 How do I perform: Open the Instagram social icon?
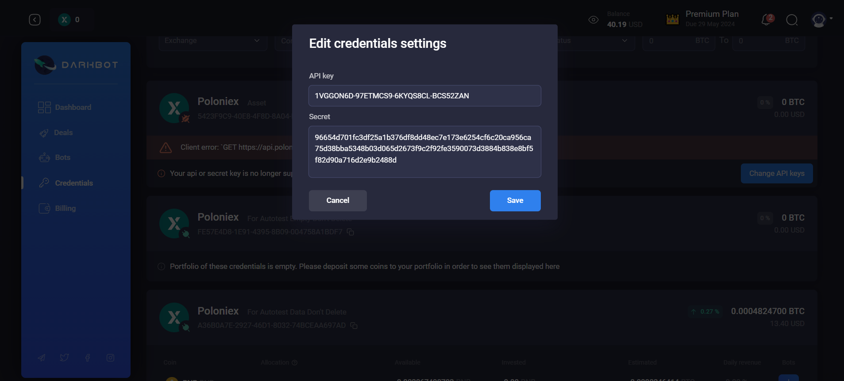[x=110, y=358]
